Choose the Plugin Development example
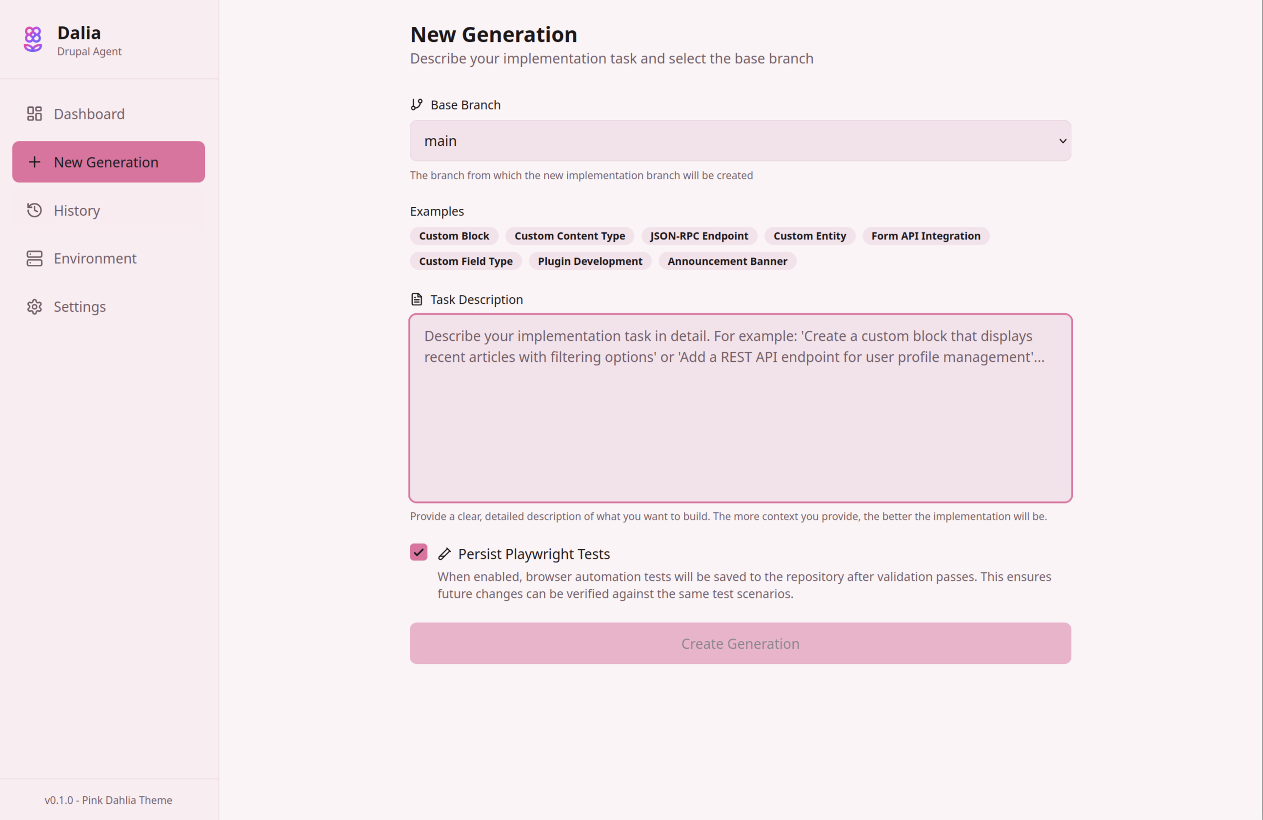 point(590,260)
